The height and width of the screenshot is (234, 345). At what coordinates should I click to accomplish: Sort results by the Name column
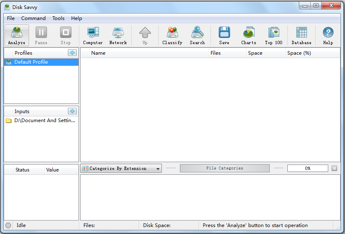click(149, 53)
